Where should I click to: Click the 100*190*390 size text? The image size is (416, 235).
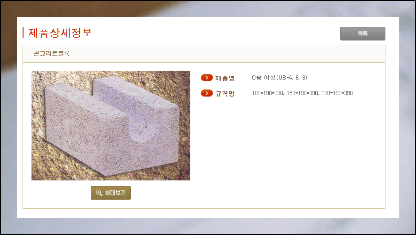tap(267, 93)
